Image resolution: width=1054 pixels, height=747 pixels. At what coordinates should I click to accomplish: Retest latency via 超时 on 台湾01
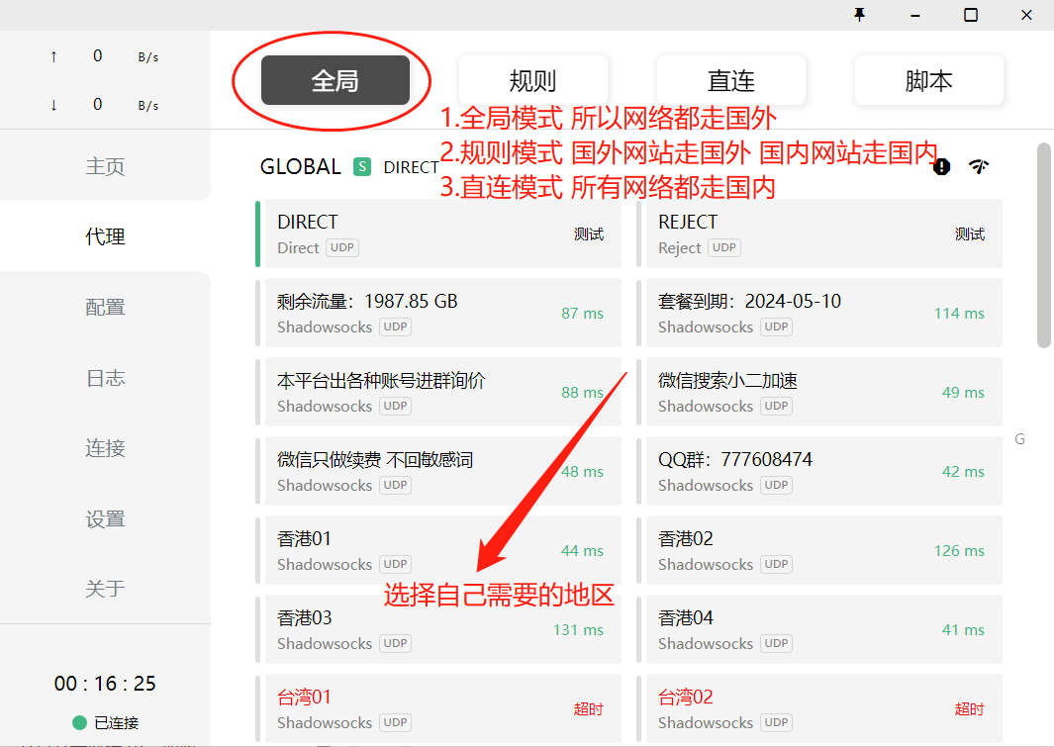pos(588,709)
